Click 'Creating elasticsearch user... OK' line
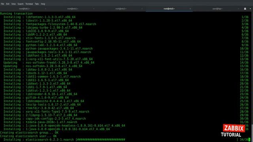This screenshot has height=142, width=253. 28,136
